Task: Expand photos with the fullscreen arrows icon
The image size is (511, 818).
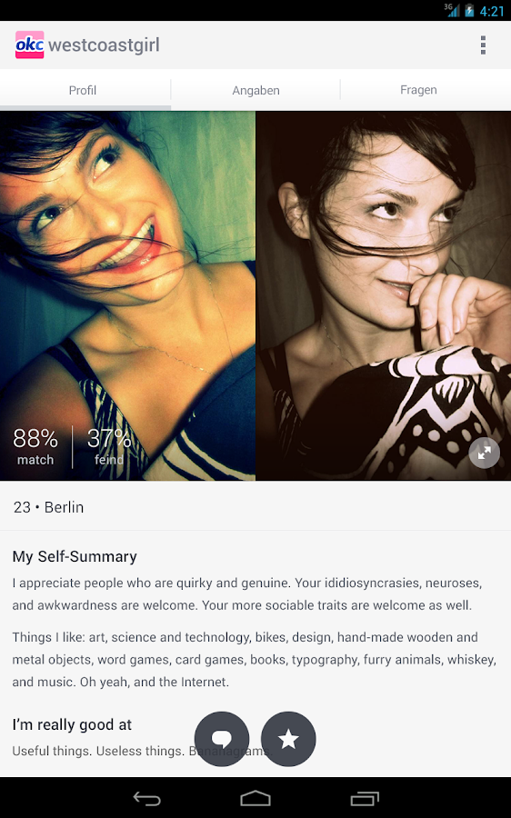Action: [x=485, y=453]
